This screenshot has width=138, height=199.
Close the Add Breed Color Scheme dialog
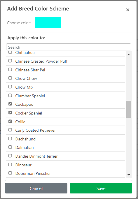(128, 10)
